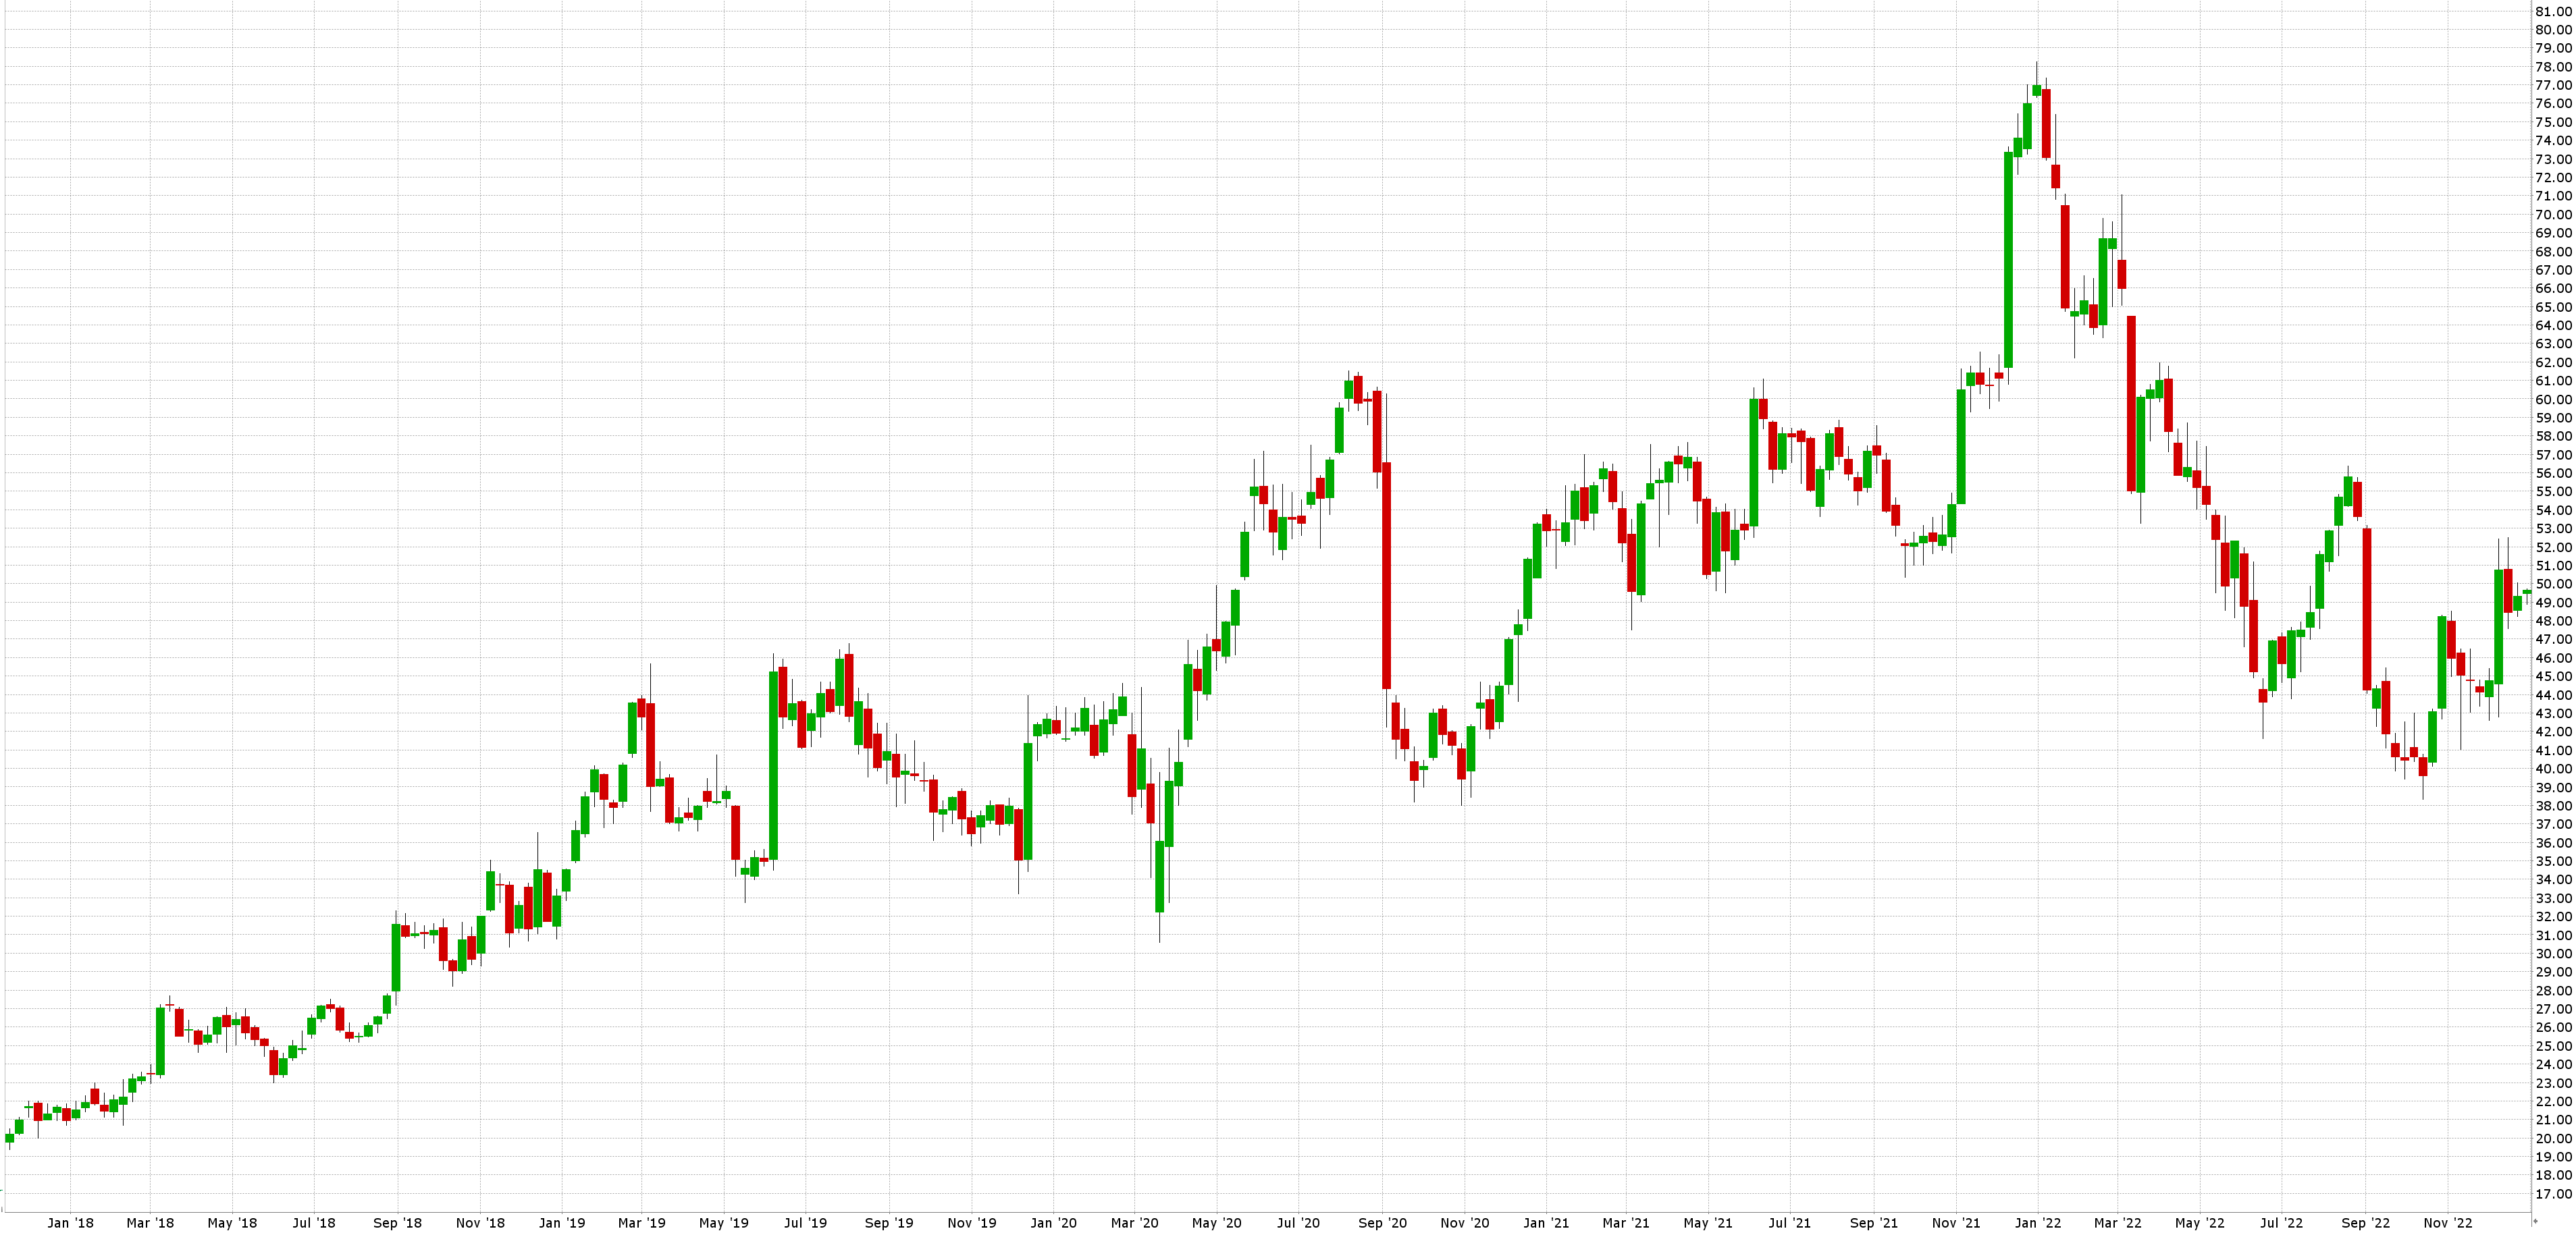Pick the "Jan '20" date axis label

click(x=1054, y=1223)
